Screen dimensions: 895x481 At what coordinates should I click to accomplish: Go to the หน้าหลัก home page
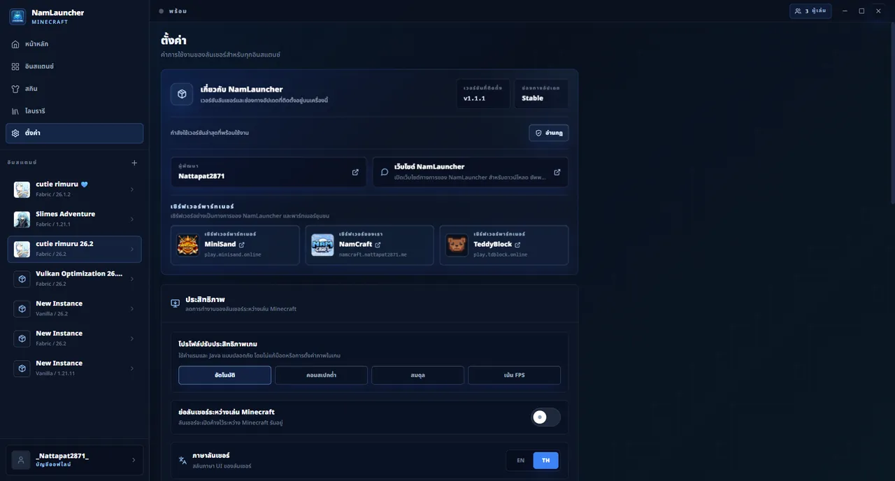click(74, 44)
